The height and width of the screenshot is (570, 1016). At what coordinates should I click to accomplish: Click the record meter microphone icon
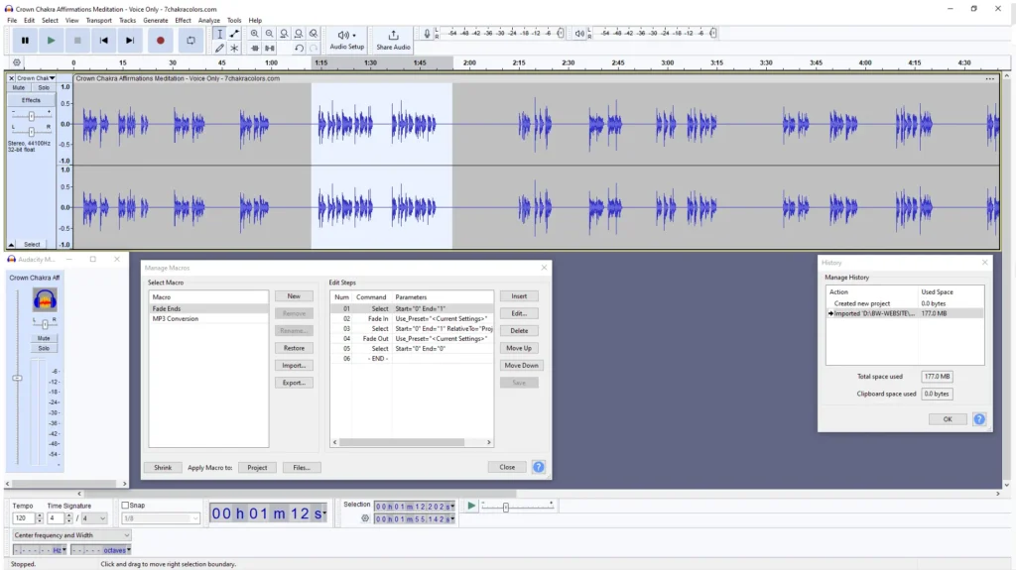coord(427,33)
